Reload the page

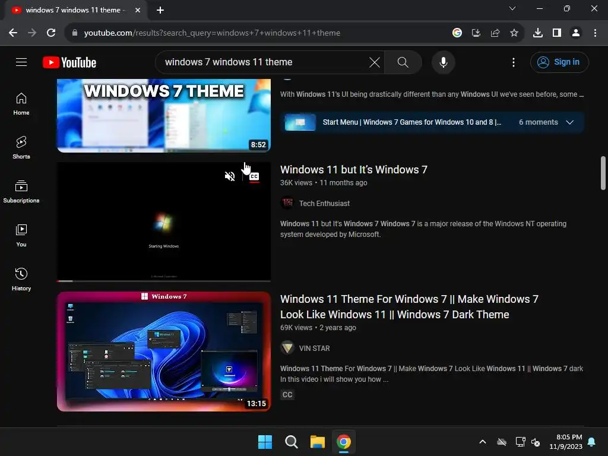coord(51,33)
